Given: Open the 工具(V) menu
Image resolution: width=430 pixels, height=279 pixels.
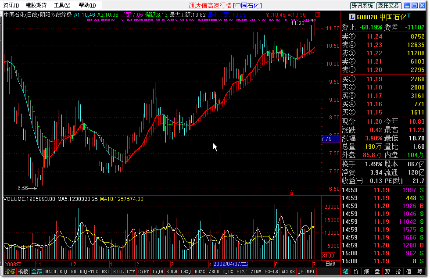Looking at the screenshot, I should [x=62, y=5].
